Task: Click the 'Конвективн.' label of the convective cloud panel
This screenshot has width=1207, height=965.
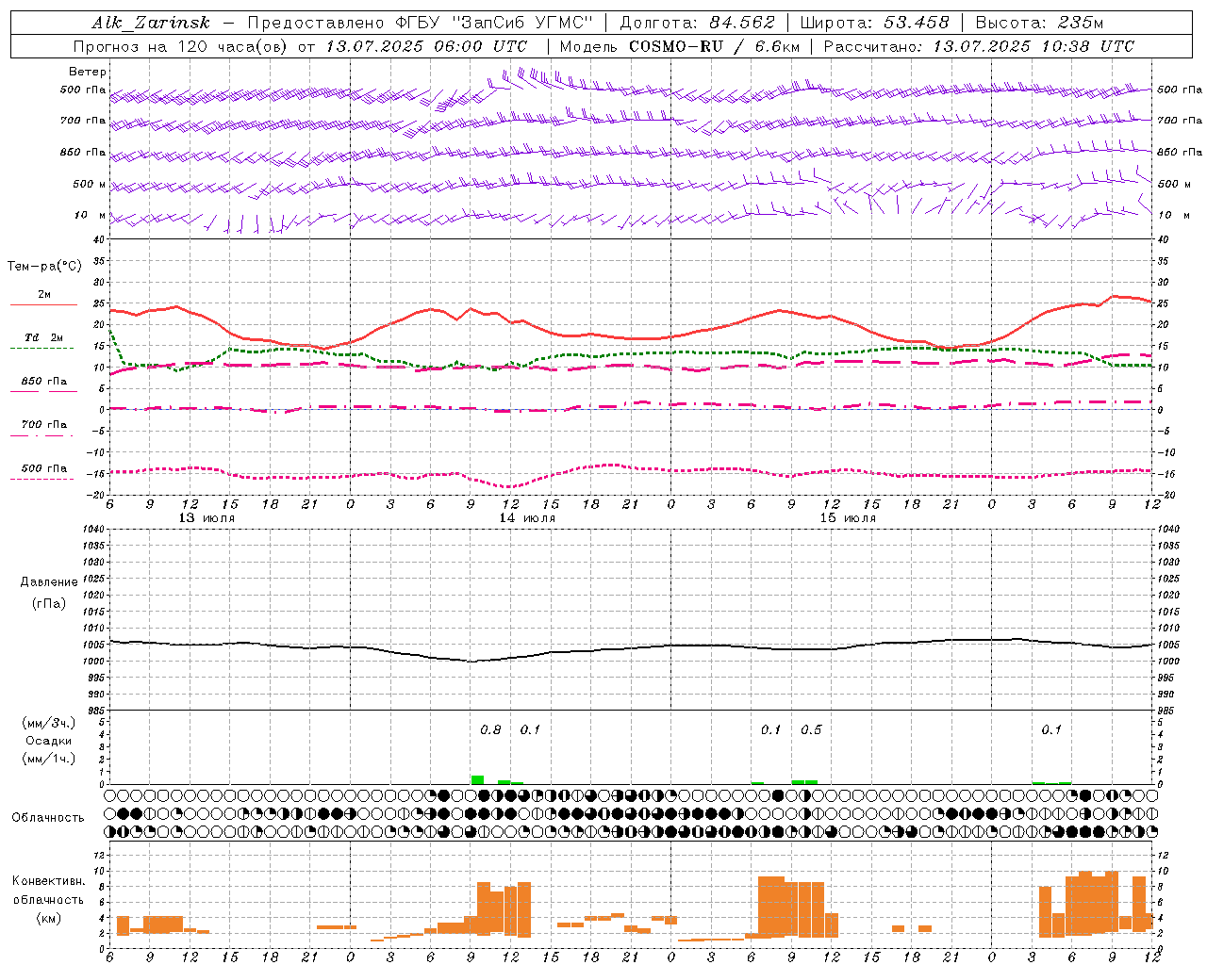Action: pyautogui.click(x=49, y=881)
